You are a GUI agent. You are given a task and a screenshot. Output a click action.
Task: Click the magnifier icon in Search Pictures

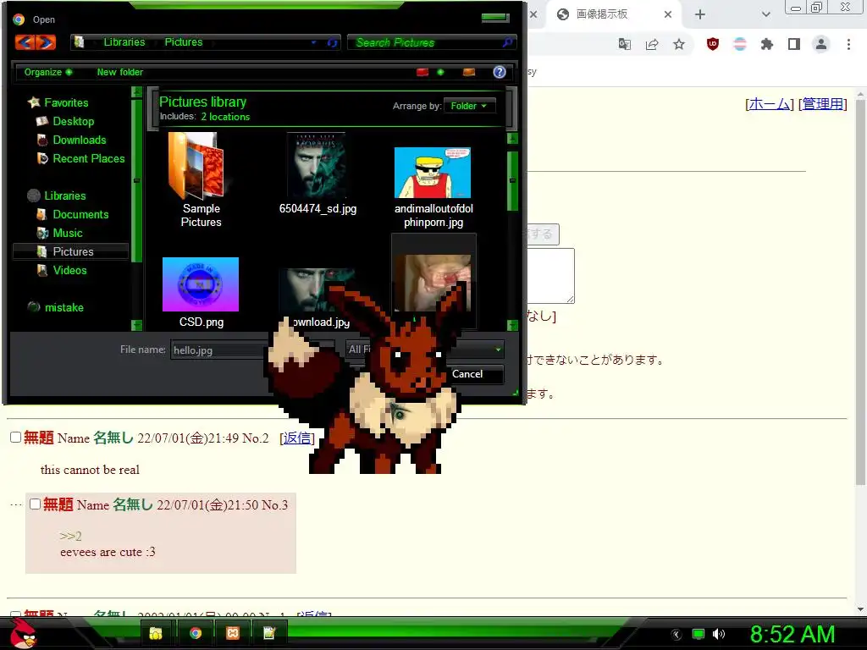click(507, 42)
